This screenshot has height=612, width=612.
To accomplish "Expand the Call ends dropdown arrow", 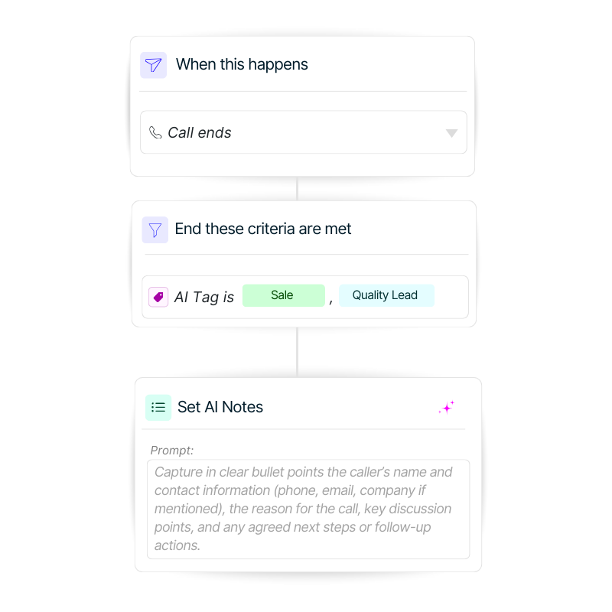I will [x=451, y=133].
